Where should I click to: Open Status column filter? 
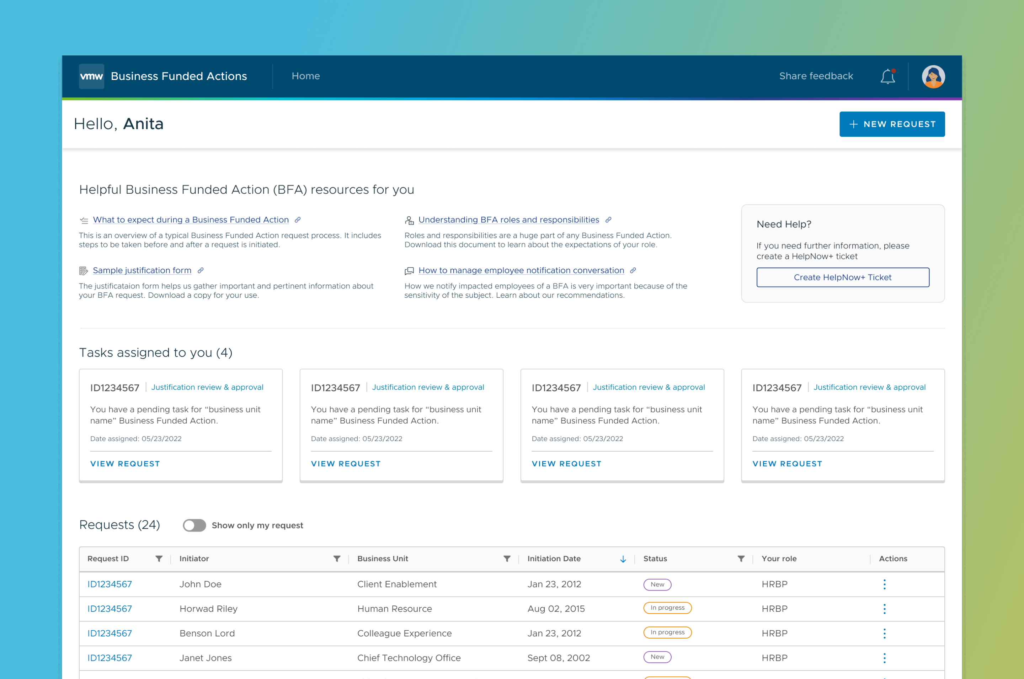(x=741, y=559)
